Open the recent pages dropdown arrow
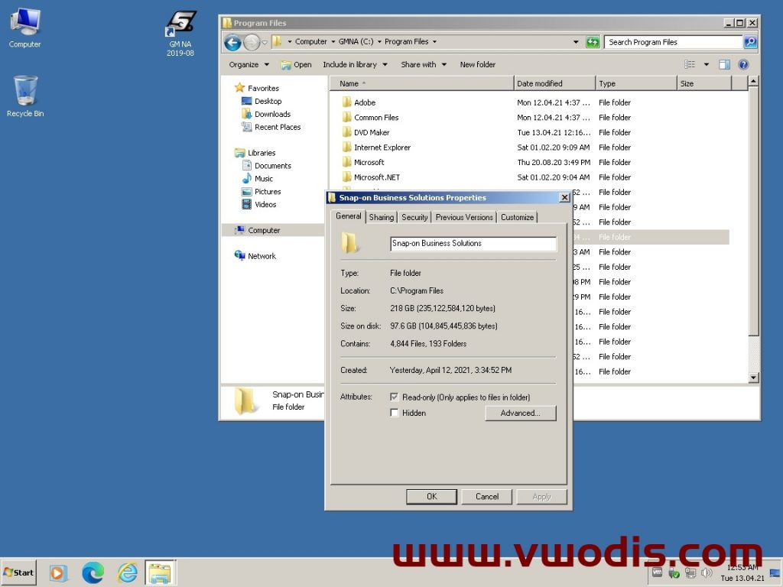This screenshot has height=587, width=783. [x=265, y=43]
